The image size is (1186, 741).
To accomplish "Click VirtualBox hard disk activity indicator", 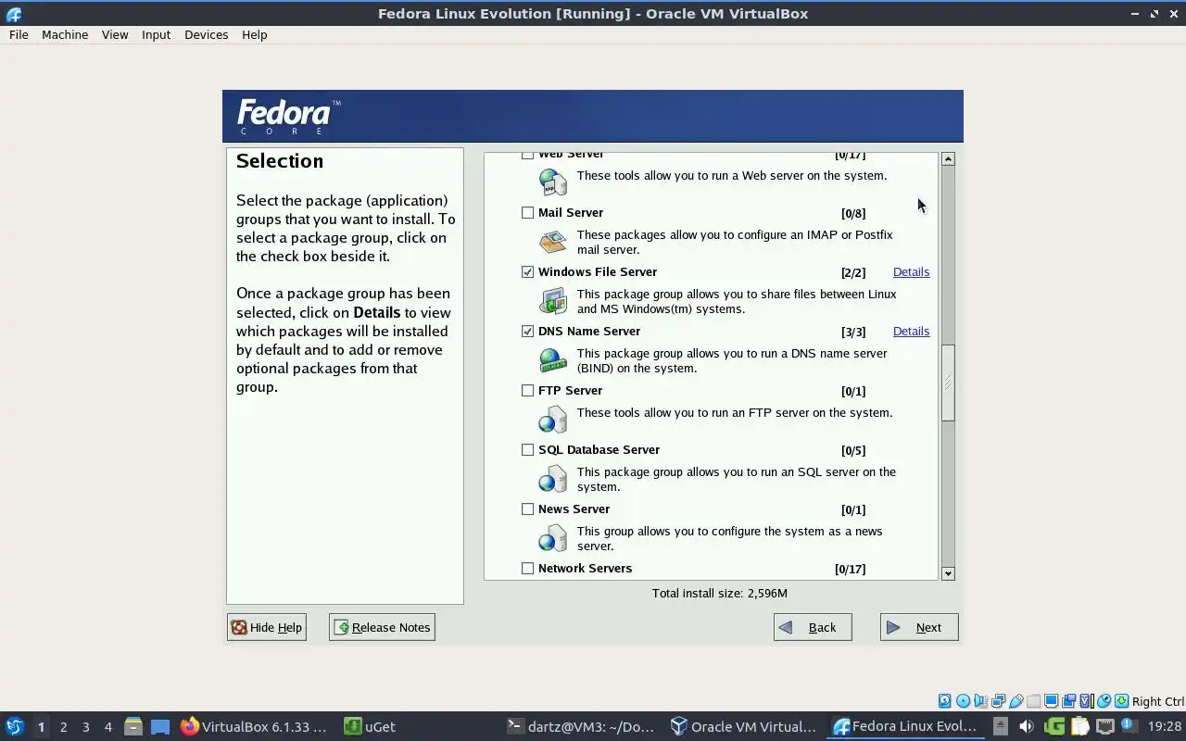I will (x=945, y=701).
